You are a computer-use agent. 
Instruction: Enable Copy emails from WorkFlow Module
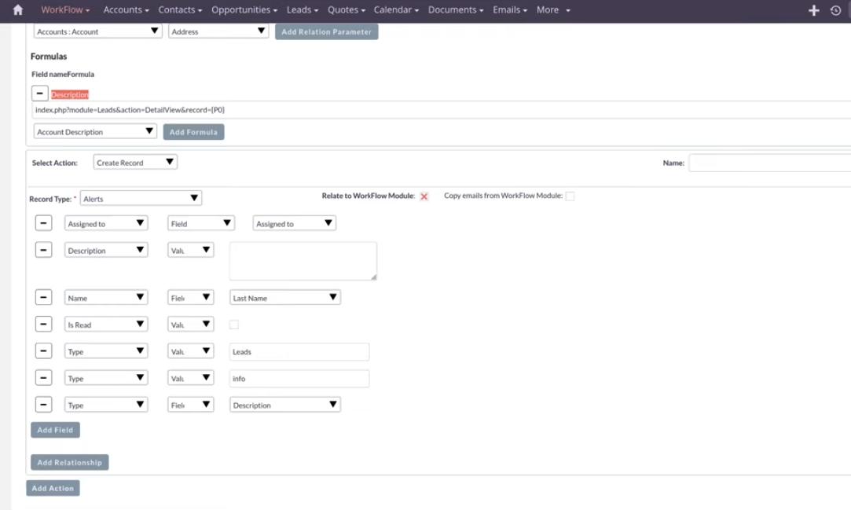pyautogui.click(x=570, y=196)
